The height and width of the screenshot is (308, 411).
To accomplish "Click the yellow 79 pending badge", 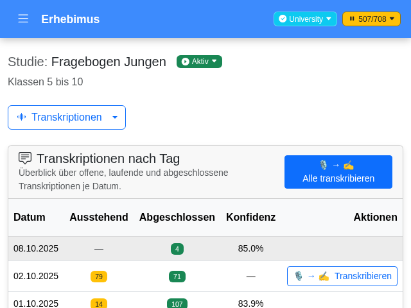I will 99,277.
